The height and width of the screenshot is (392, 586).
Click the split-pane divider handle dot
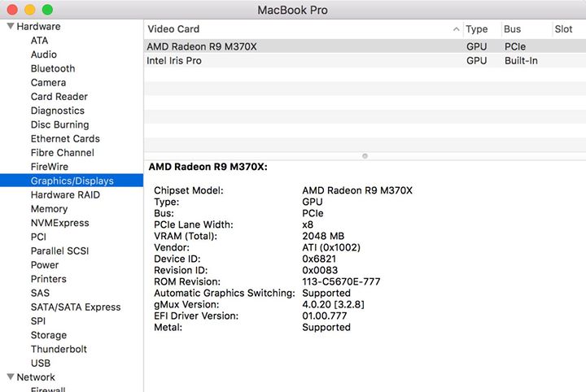coord(365,155)
